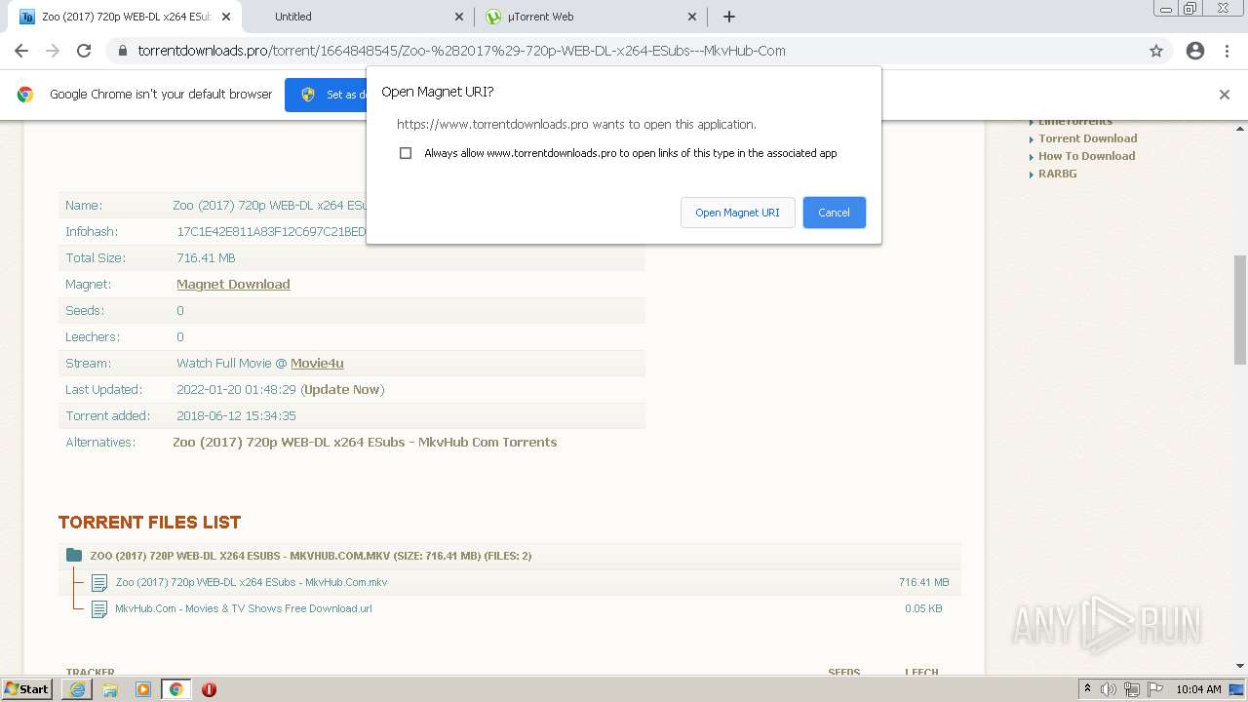Click the browser forward arrow
1248x702 pixels.
click(53, 51)
